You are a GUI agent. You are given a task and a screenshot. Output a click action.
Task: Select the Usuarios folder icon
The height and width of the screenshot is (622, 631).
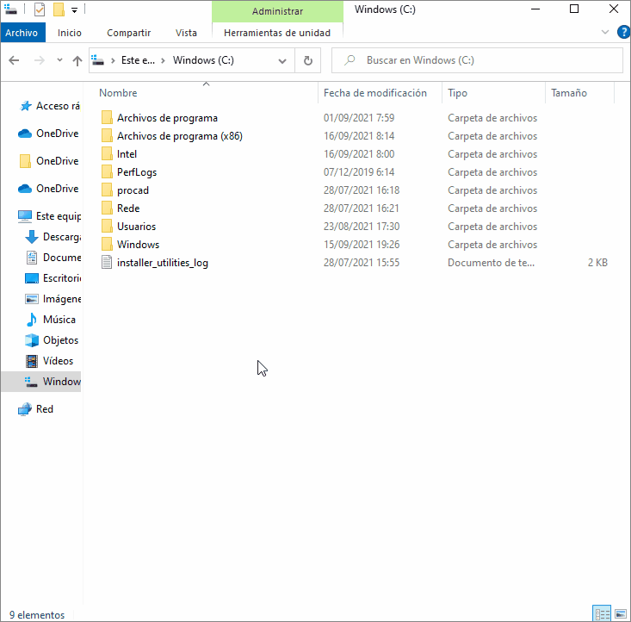coord(107,227)
